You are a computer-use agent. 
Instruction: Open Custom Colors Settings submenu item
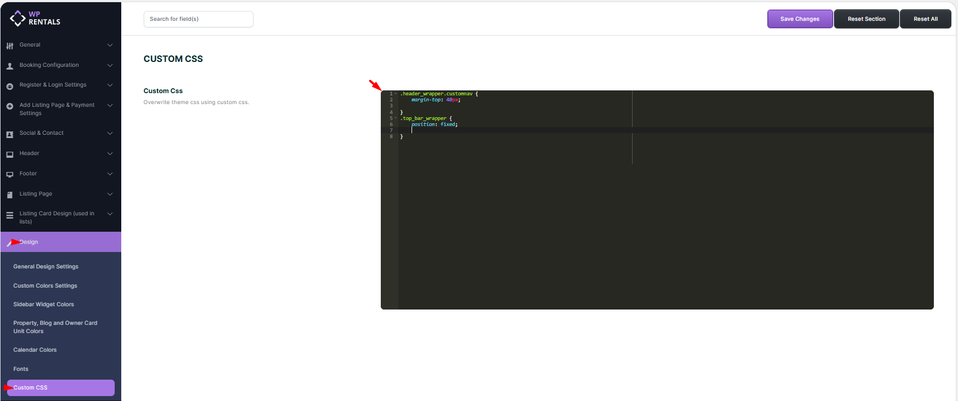(x=46, y=286)
